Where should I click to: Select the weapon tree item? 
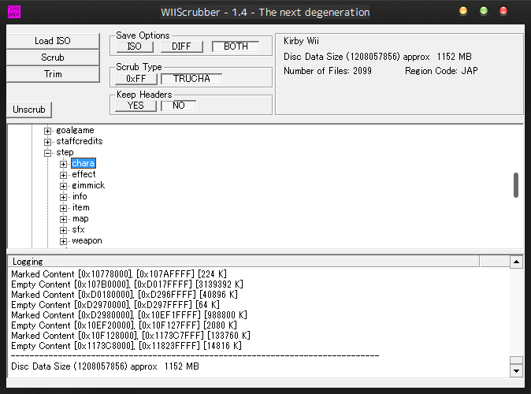point(87,241)
